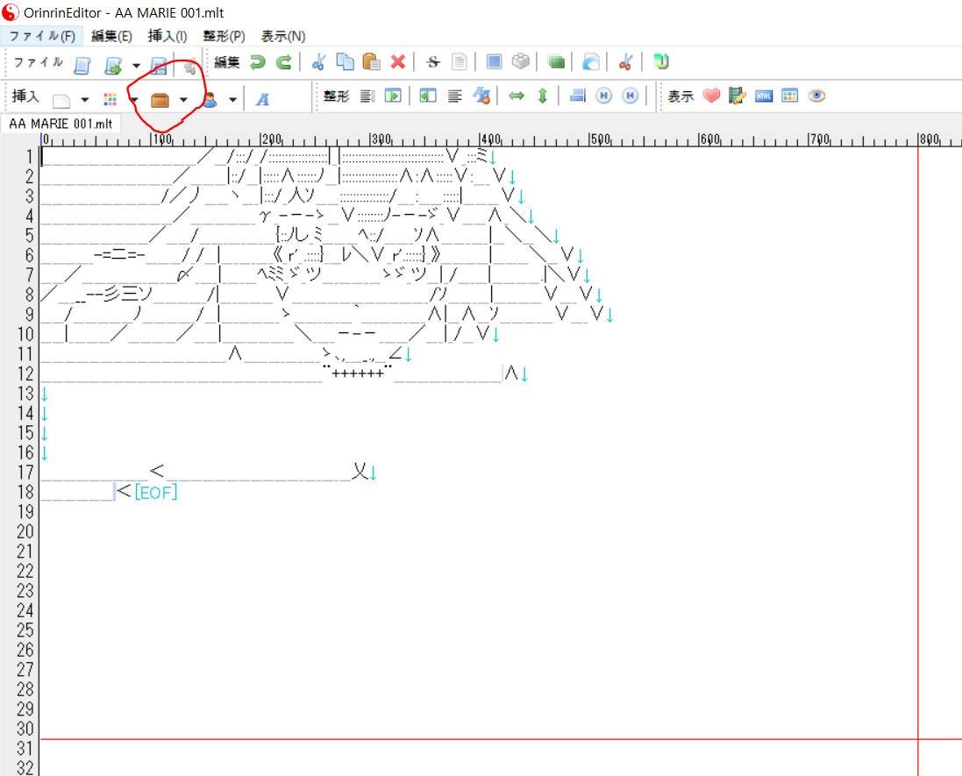The image size is (962, 776).
Task: Click the blue italic A text icon
Action: [262, 99]
